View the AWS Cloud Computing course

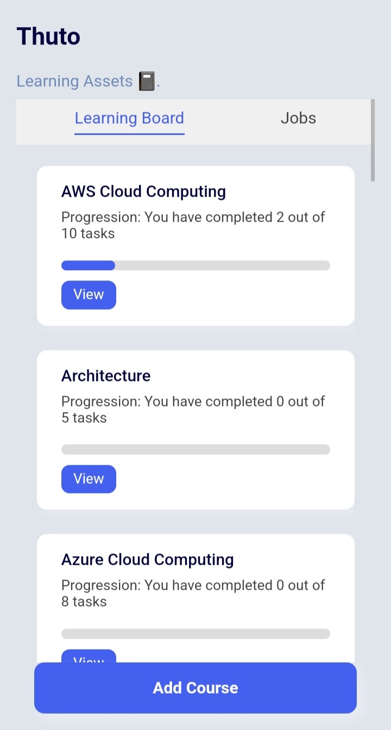(x=89, y=295)
